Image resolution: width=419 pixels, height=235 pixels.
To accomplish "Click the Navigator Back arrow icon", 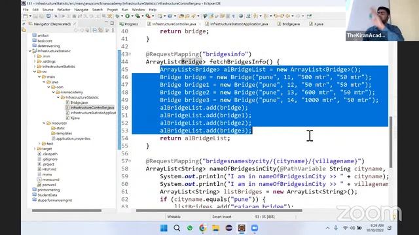I will click(x=76, y=31).
